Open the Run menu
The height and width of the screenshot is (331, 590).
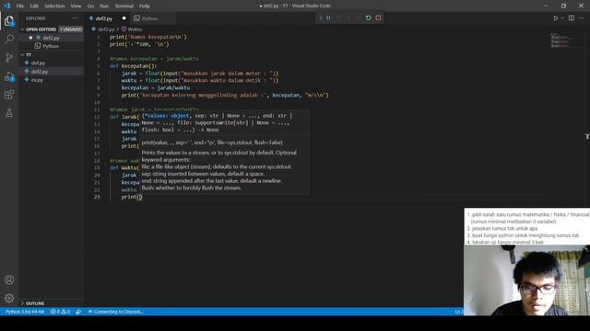click(104, 6)
